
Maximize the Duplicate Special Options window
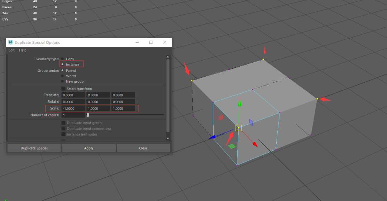pos(151,43)
